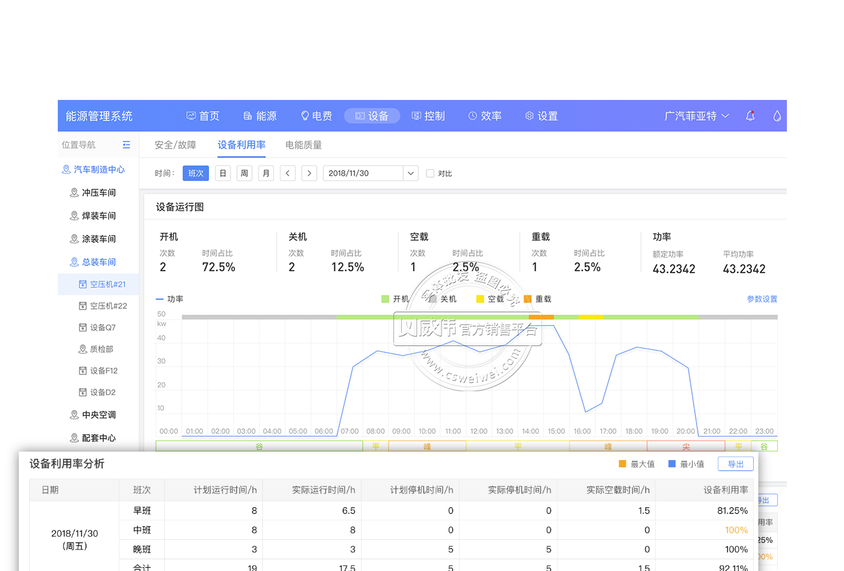The image size is (844, 571).
Task: Click the orange 最大值 legend swatch
Action: pyautogui.click(x=622, y=464)
